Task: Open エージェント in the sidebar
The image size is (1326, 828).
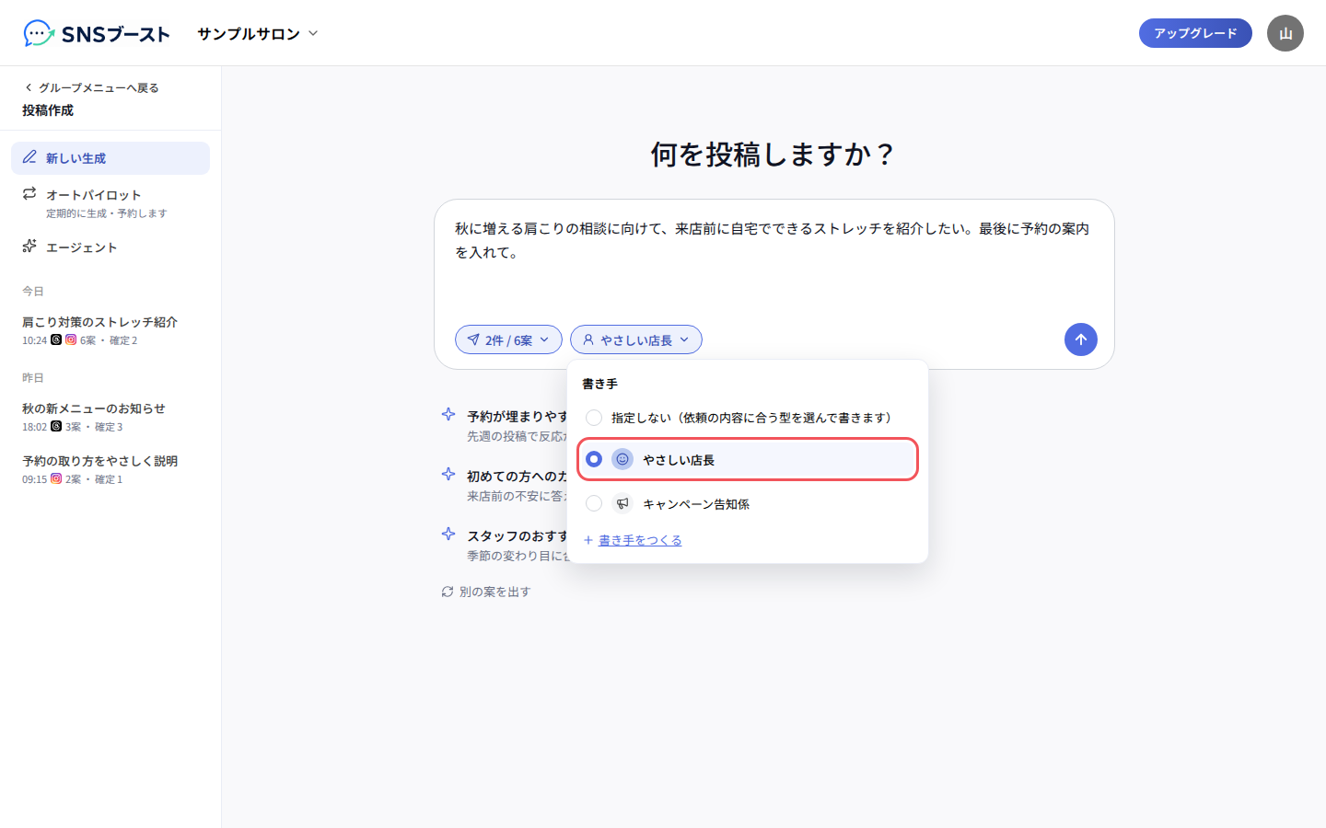Action: pos(110,247)
